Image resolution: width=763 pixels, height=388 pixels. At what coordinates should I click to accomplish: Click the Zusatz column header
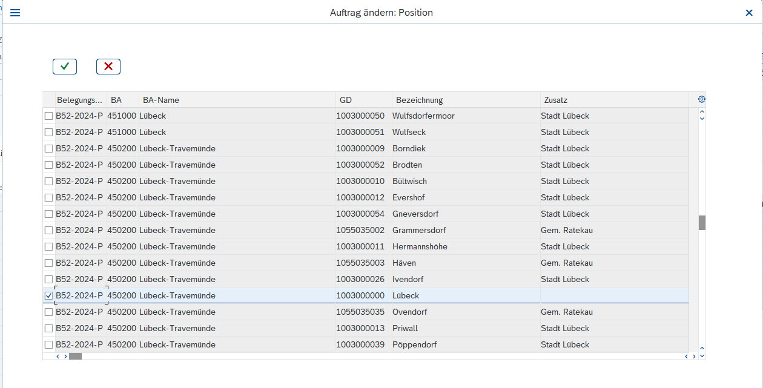pyautogui.click(x=615, y=100)
